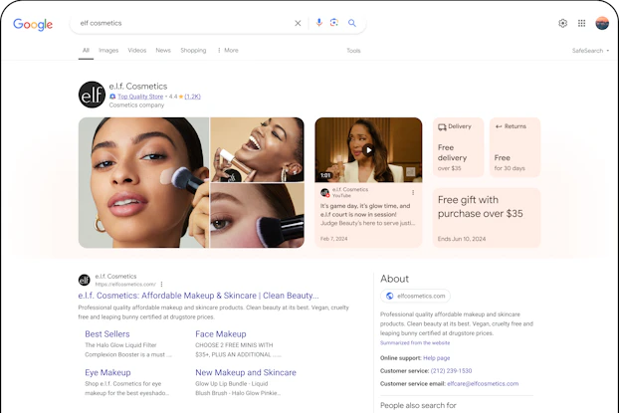
Task: Click the elfcosmetics.com chip in About
Action: [415, 296]
